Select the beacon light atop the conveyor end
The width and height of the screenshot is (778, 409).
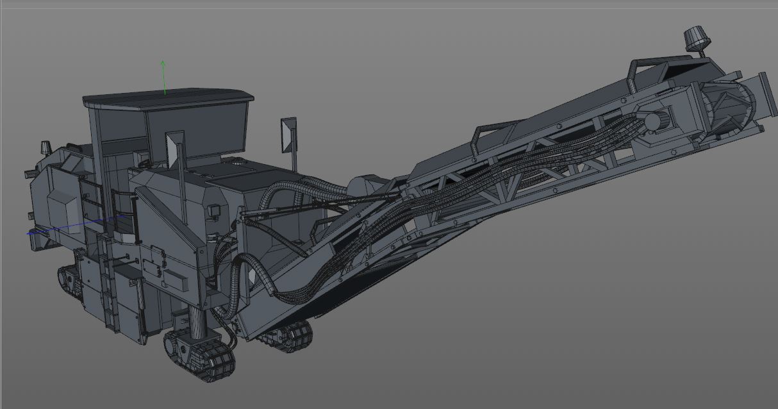point(697,39)
